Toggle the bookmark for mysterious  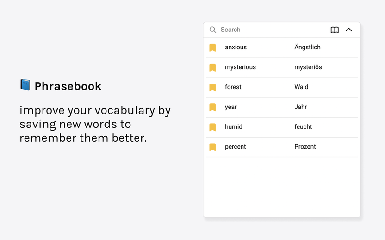(212, 67)
